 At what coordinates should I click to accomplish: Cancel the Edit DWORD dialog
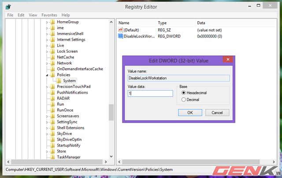[217, 113]
